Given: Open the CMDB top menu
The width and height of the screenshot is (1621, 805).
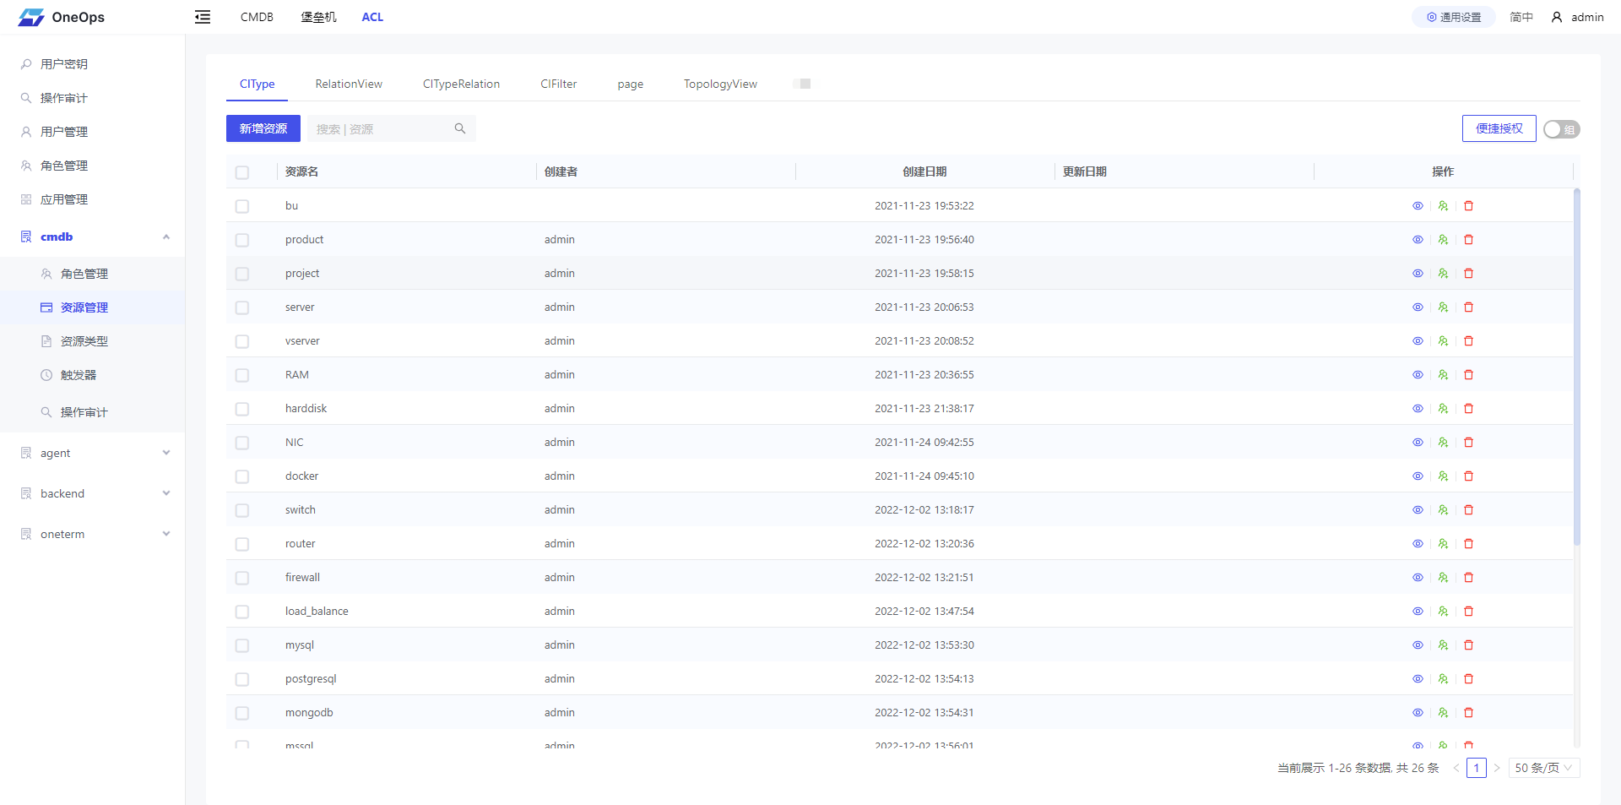Looking at the screenshot, I should coord(257,17).
